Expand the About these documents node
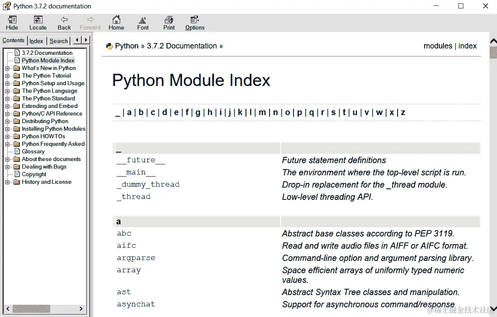The height and width of the screenshot is (317, 497). point(8,159)
